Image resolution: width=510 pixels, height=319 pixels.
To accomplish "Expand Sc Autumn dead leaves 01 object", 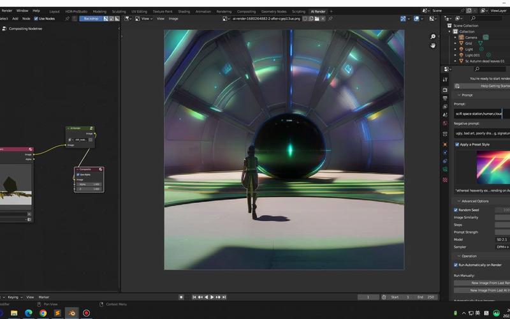I will (455, 61).
